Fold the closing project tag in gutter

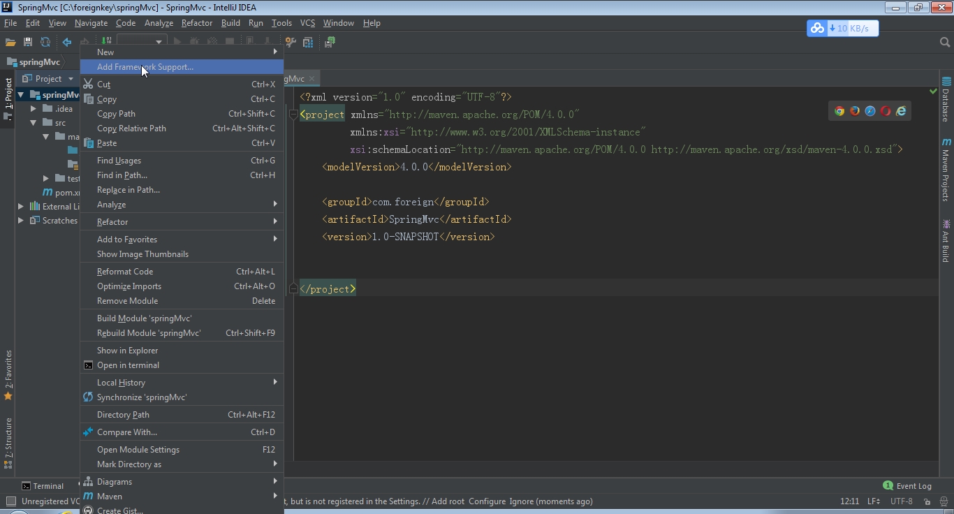pos(294,289)
